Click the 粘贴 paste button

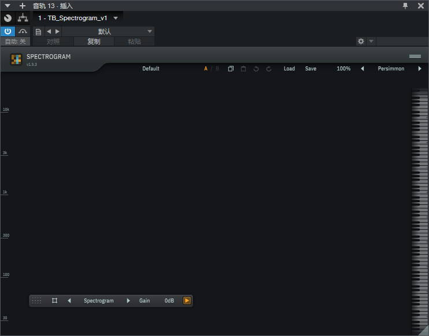(134, 42)
